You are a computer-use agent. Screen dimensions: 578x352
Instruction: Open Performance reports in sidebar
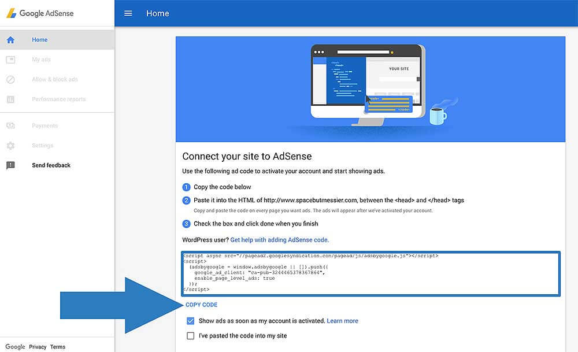click(58, 99)
